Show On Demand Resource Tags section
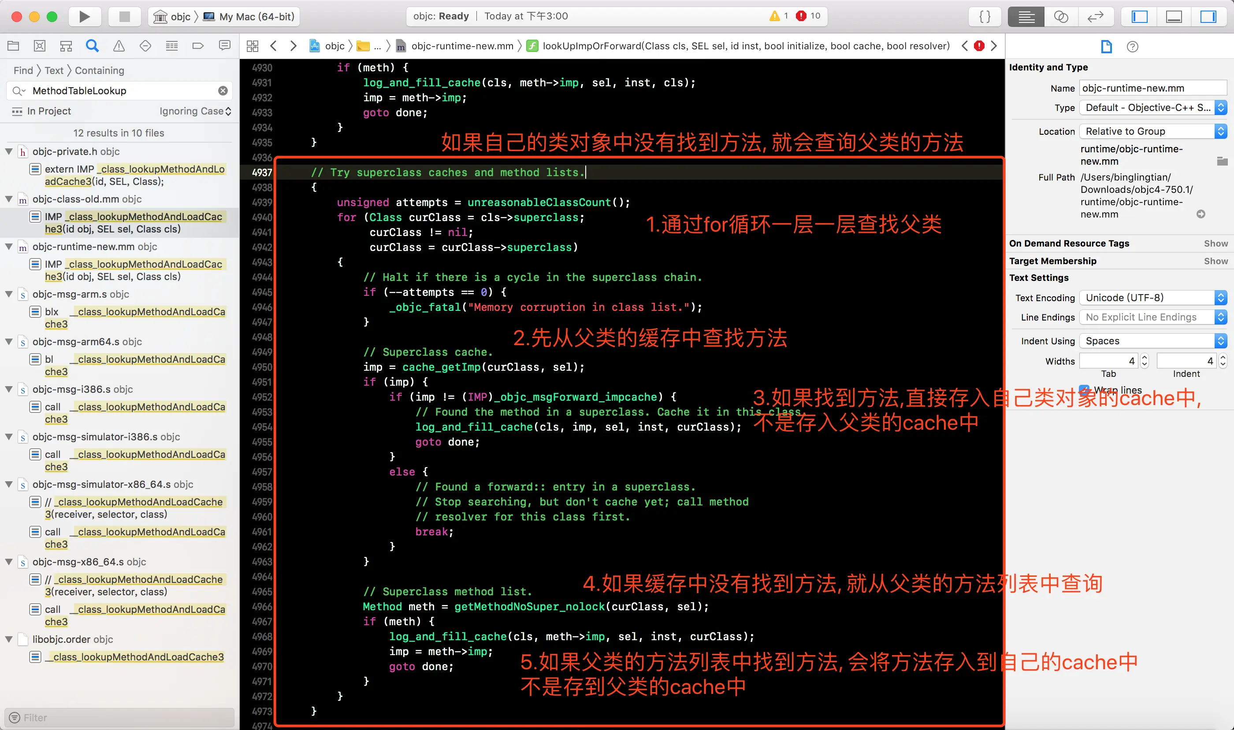Viewport: 1234px width, 730px height. coord(1215,243)
